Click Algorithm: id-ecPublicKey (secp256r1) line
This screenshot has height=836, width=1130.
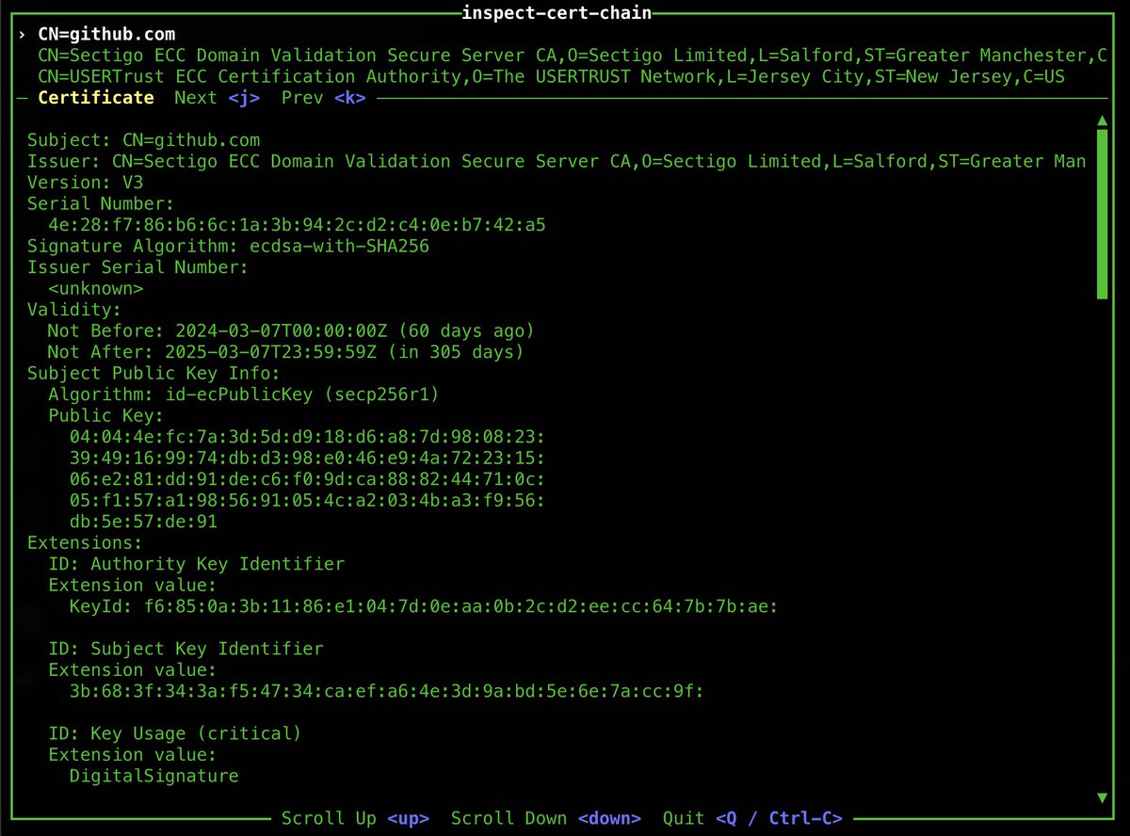244,394
